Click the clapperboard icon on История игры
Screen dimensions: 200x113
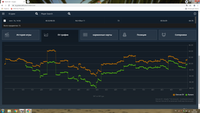[7, 35]
